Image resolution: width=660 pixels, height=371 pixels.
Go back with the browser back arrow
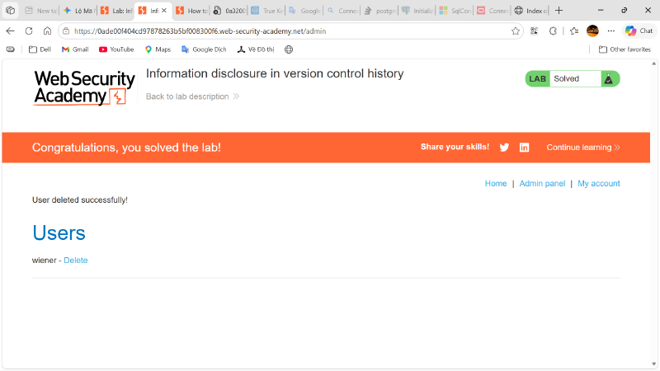coord(10,31)
